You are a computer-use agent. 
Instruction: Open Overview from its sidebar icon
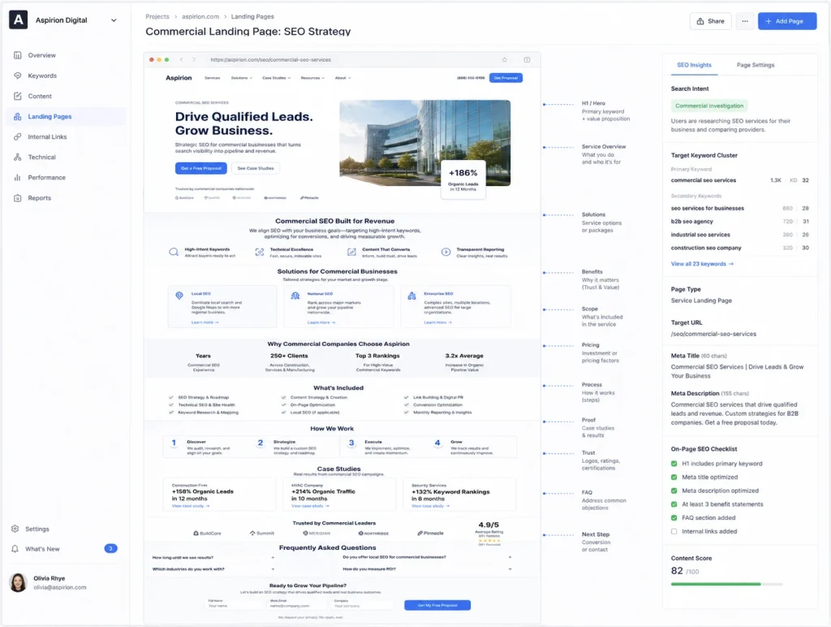(18, 55)
